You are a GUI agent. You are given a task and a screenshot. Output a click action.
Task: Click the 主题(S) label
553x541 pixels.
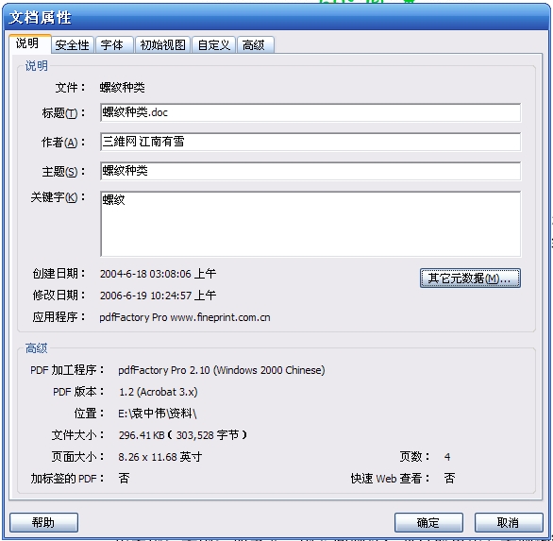click(63, 172)
